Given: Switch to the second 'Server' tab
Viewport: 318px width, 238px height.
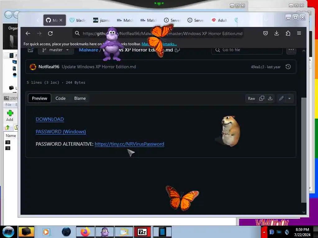Looking at the screenshot, I should point(196,20).
